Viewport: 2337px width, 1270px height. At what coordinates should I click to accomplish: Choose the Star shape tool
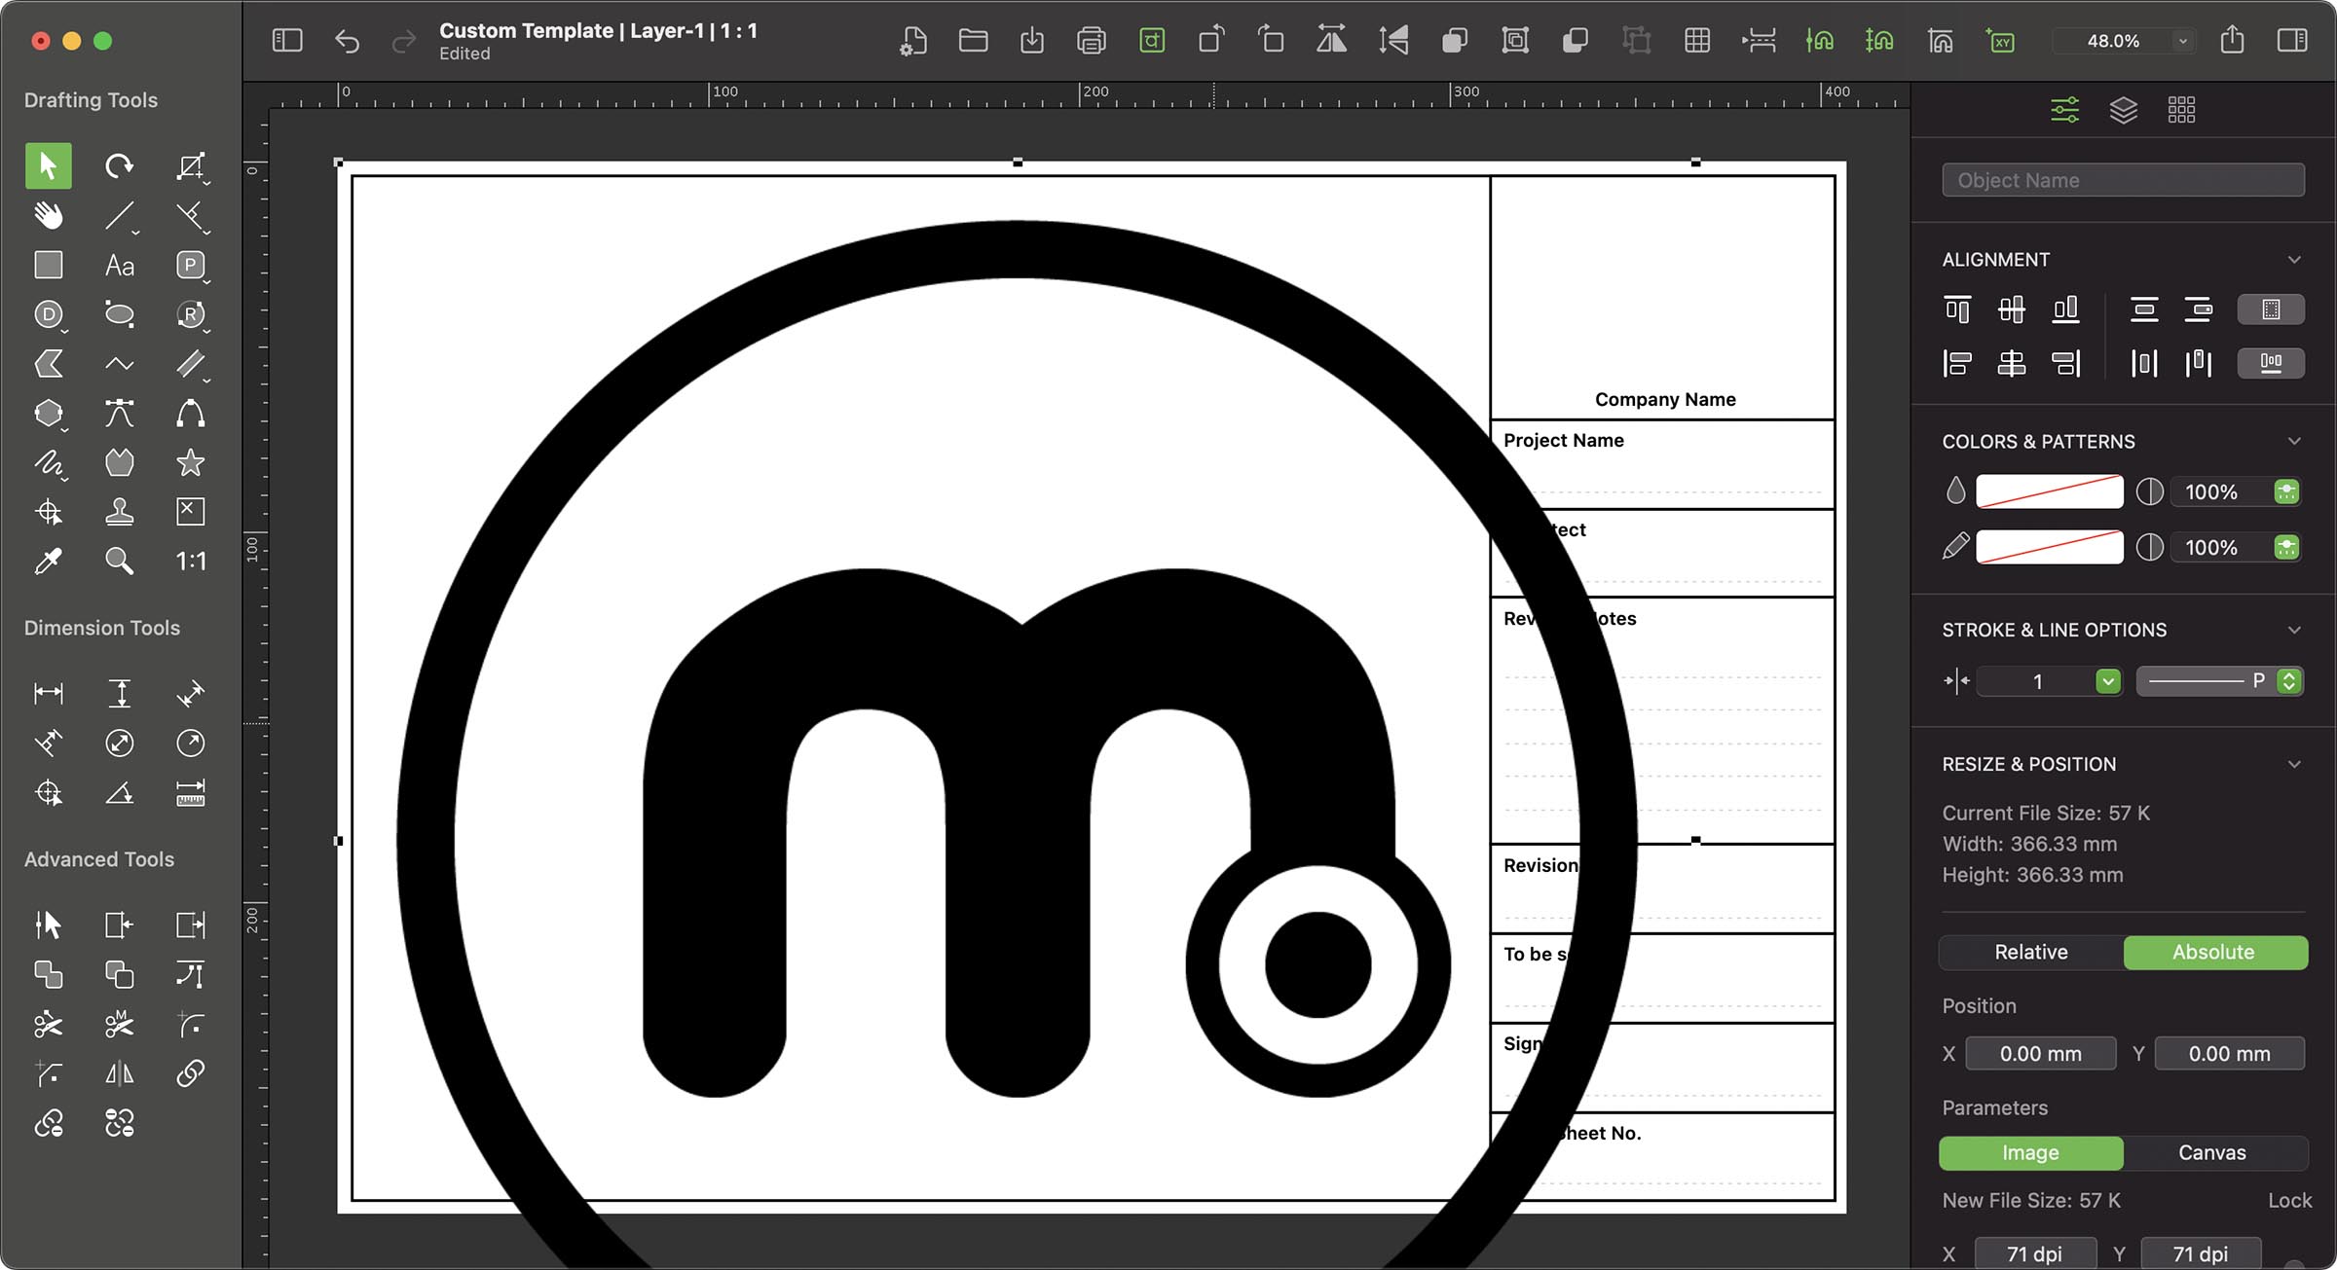pyautogui.click(x=190, y=462)
